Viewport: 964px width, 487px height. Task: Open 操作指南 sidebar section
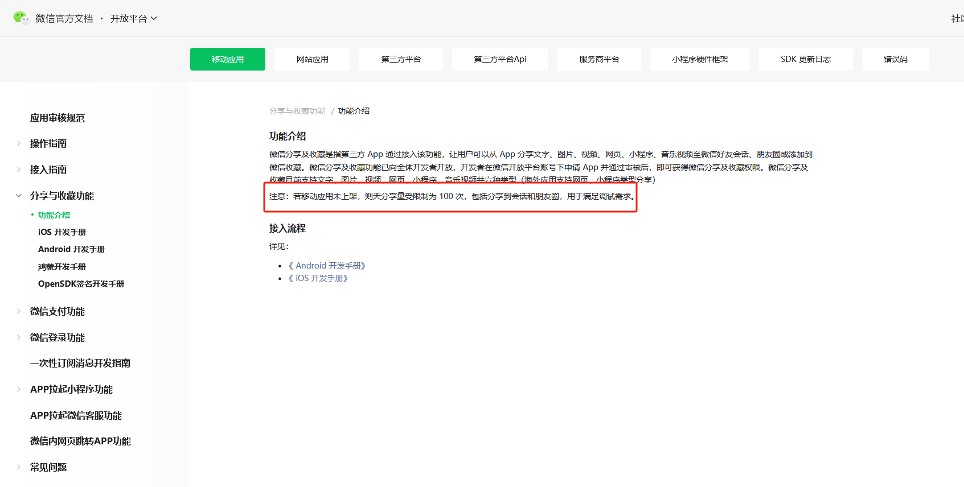(48, 143)
